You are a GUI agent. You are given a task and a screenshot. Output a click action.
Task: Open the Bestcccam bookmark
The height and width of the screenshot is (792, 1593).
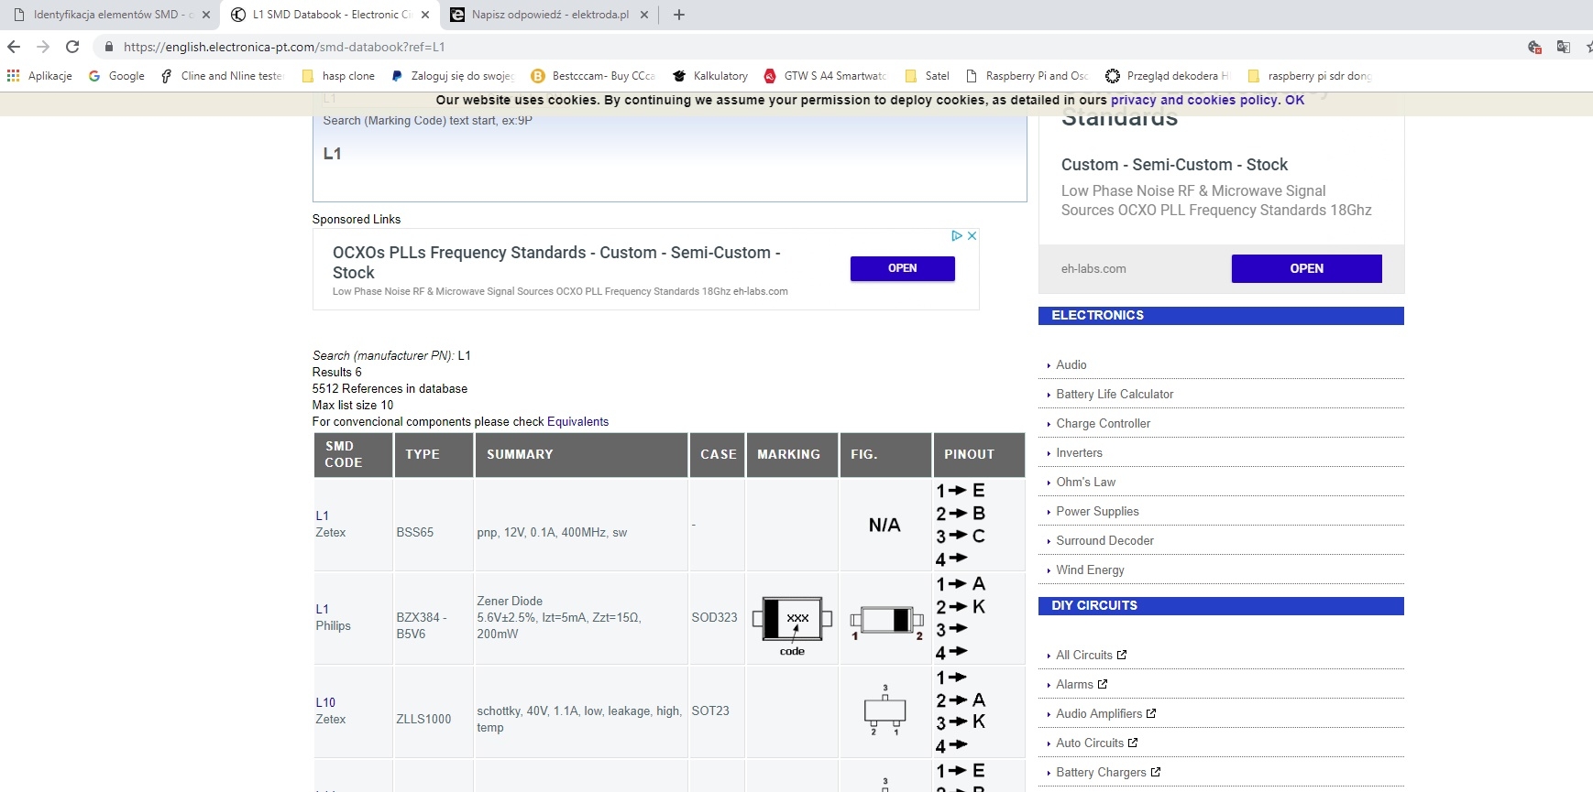(x=594, y=76)
